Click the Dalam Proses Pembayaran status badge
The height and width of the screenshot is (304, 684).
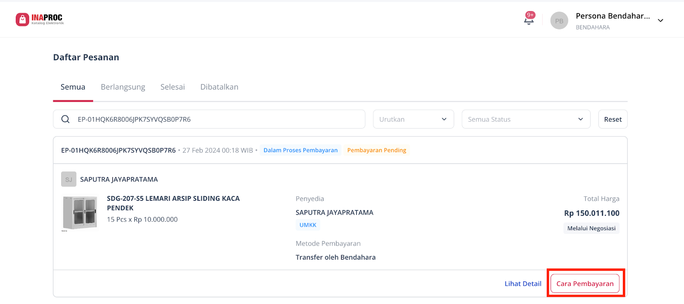pyautogui.click(x=301, y=150)
